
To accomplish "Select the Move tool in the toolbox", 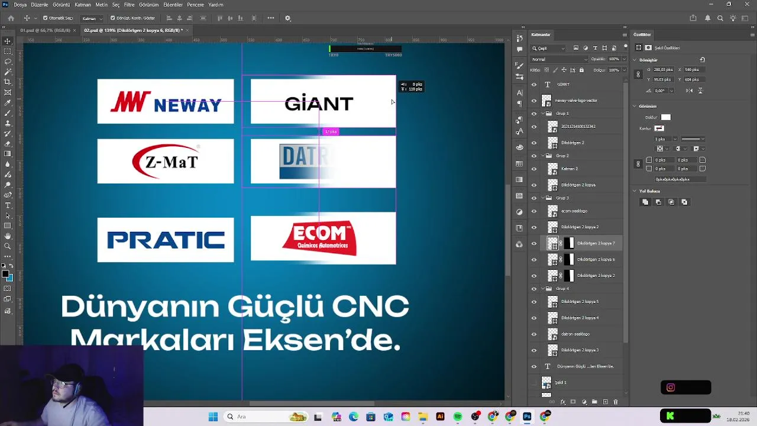I will click(8, 41).
